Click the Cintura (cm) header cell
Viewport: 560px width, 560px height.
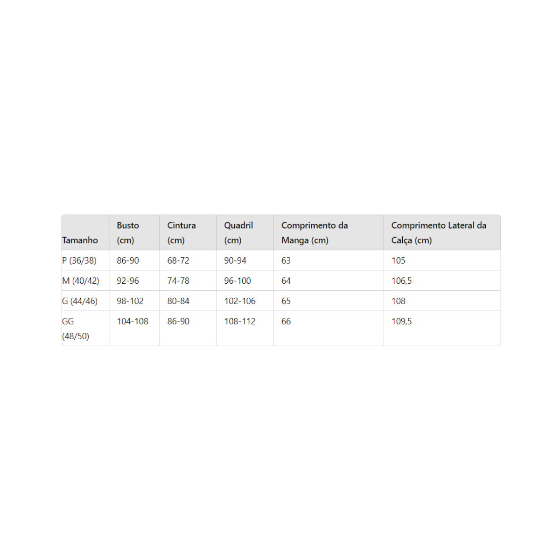[182, 232]
